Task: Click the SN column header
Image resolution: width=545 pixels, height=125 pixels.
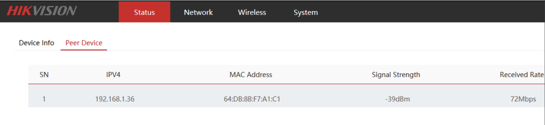Action: (x=44, y=74)
